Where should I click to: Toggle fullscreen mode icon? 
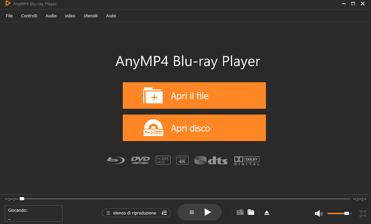click(363, 213)
